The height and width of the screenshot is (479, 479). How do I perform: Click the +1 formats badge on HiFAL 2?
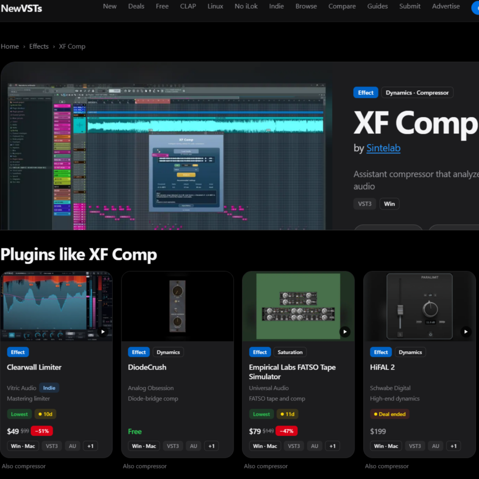coord(454,446)
